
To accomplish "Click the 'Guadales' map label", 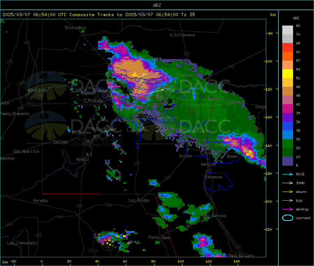I will (x=186, y=75).
